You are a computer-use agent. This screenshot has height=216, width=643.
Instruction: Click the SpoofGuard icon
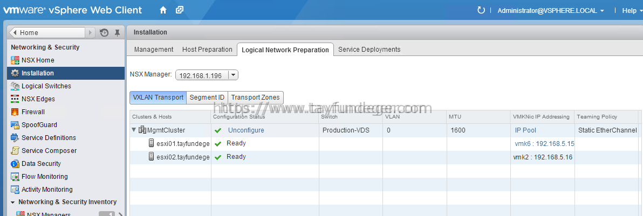[x=15, y=125]
